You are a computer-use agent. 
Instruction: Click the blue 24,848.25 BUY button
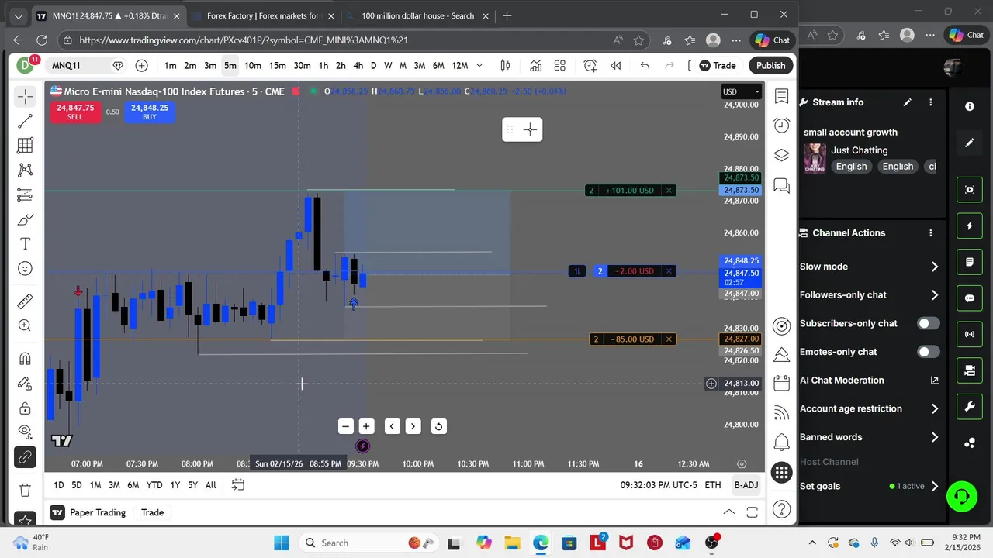tap(150, 112)
